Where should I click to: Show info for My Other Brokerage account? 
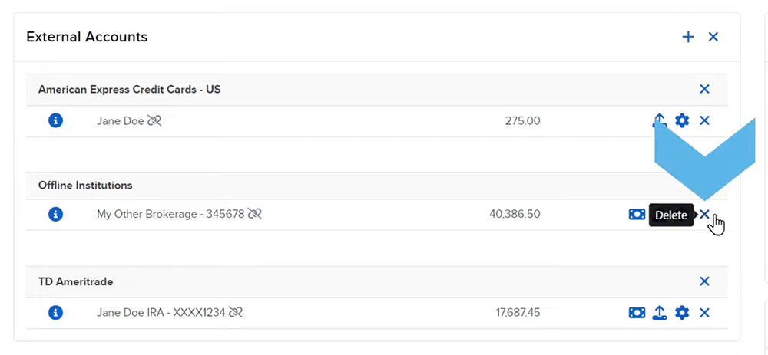(55, 215)
